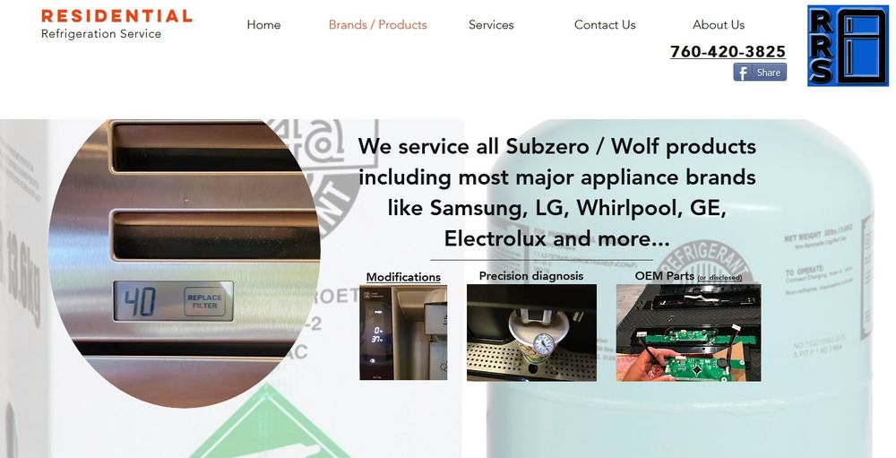This screenshot has width=896, height=458.
Task: Click the Refrigeration Service subtitle text
Action: (x=101, y=34)
